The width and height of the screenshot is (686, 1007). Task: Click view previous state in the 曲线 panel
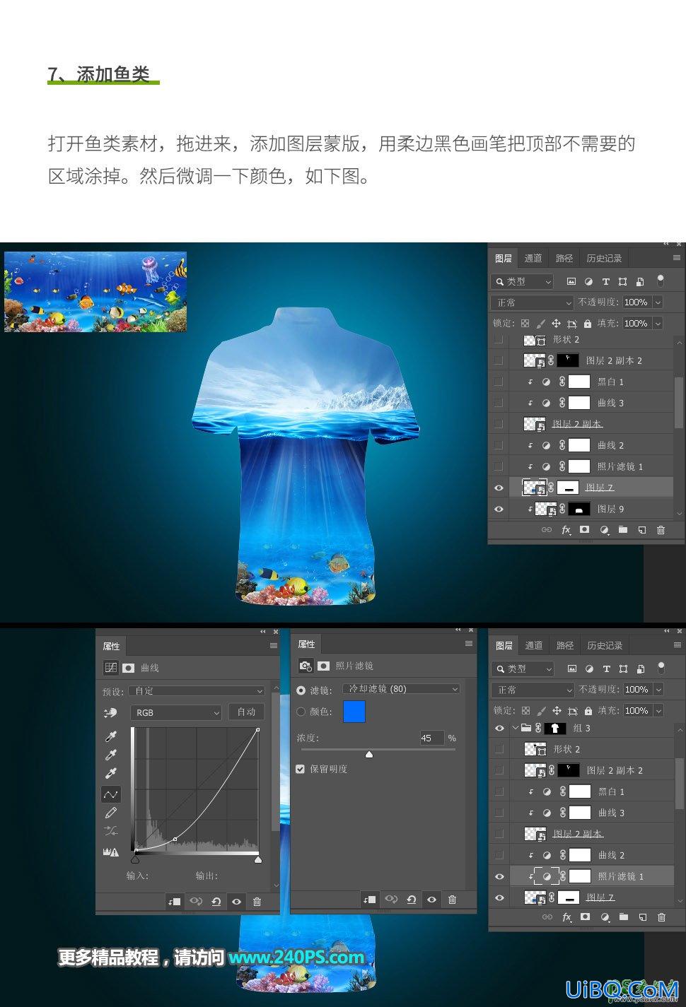pos(196,901)
